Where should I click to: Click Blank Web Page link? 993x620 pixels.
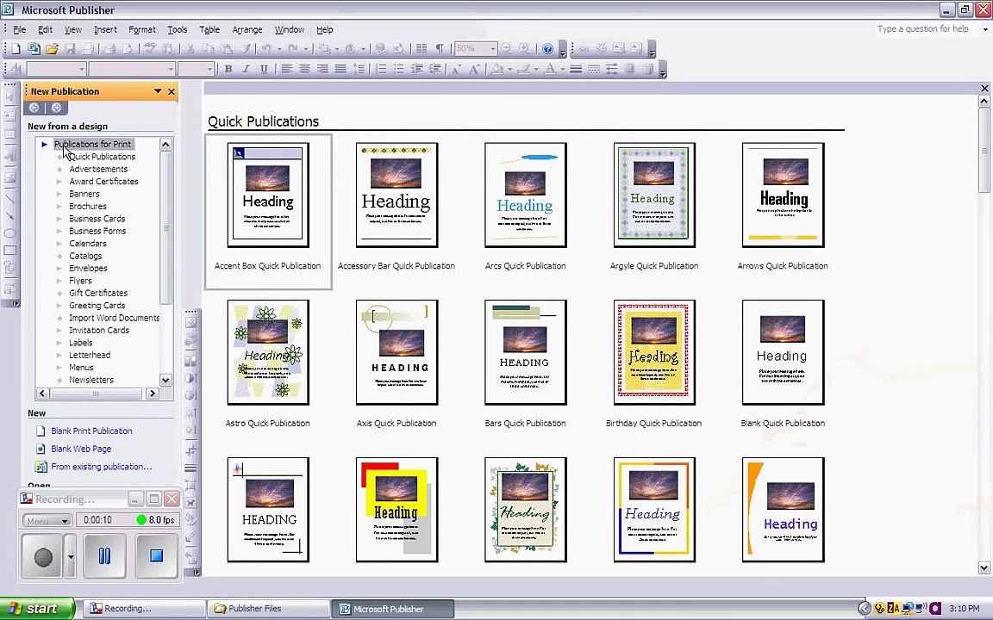tap(81, 449)
